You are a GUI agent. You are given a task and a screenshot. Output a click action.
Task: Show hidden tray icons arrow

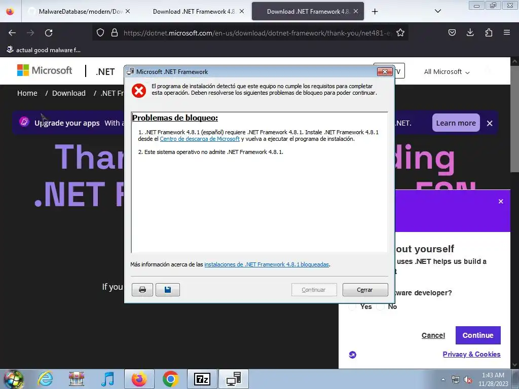tap(443, 380)
